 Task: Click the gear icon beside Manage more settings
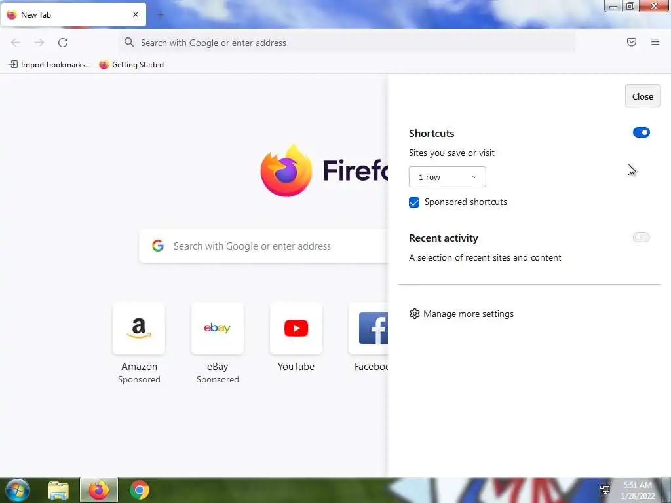click(x=414, y=314)
